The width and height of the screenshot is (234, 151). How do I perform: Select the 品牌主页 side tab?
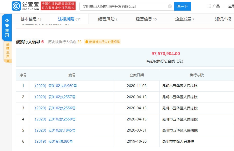click(x=8, y=51)
